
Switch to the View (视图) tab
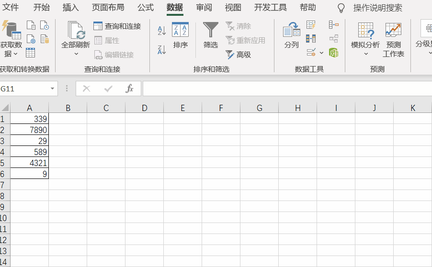233,8
